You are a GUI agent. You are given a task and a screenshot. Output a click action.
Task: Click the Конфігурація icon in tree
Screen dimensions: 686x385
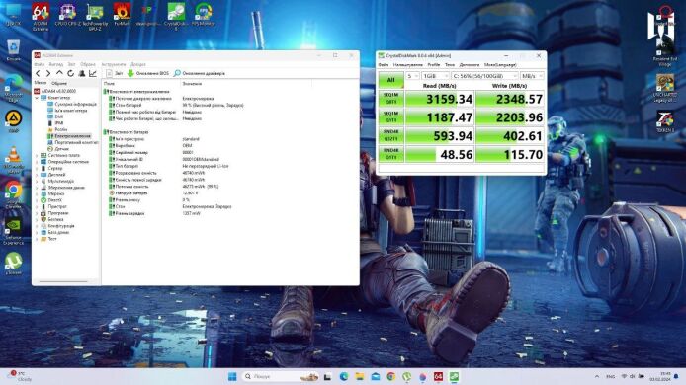pos(43,226)
